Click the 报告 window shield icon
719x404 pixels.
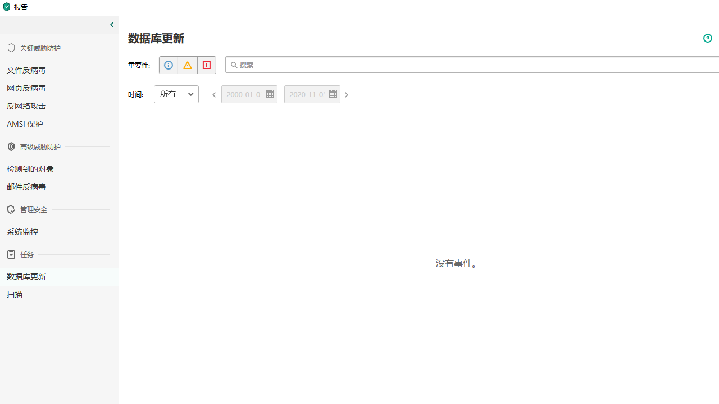[x=6, y=7]
